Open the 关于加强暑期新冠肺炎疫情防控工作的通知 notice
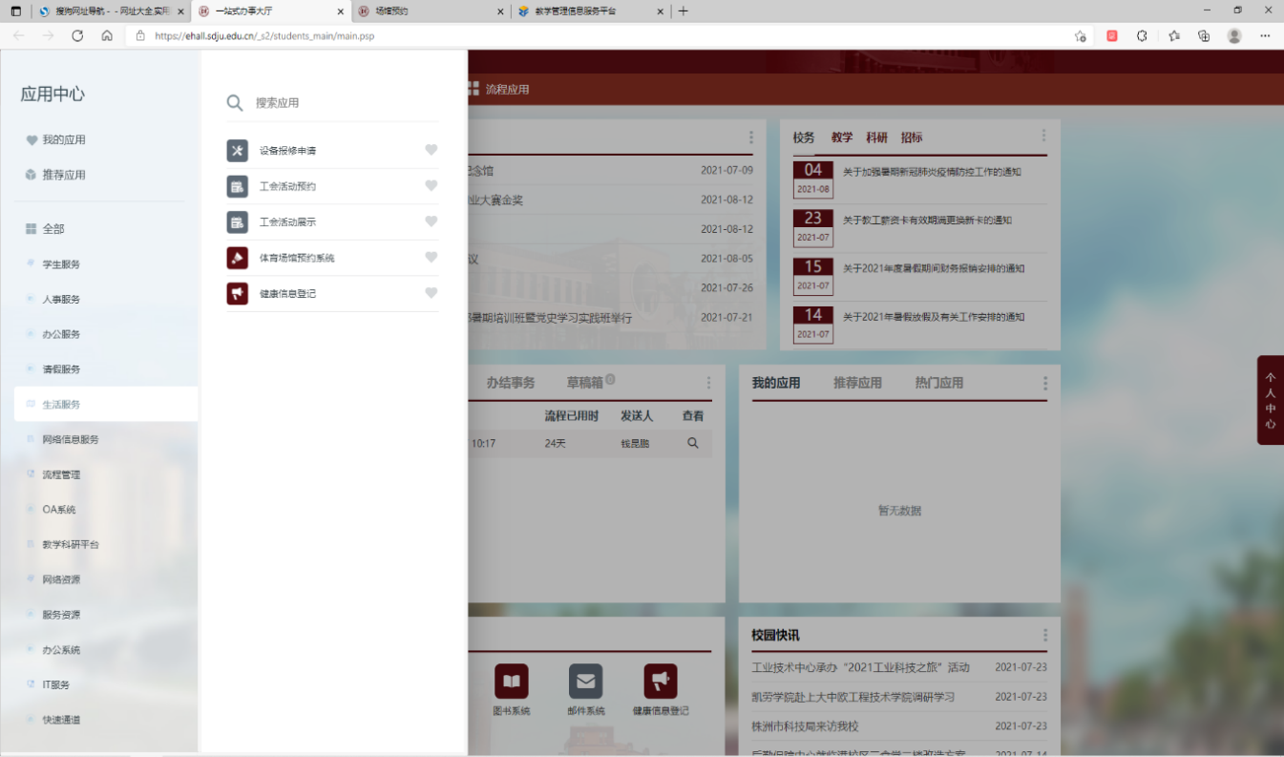Screen dimensions: 1284x757 932,173
